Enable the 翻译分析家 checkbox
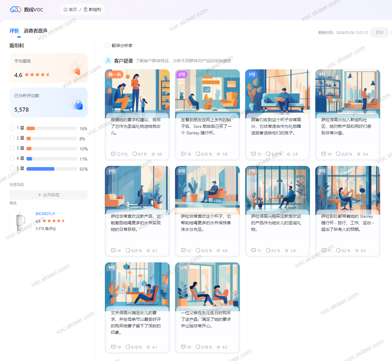 (107, 46)
